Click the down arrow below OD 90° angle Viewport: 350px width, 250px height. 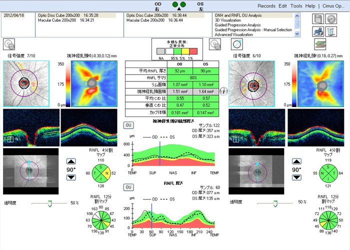click(x=71, y=177)
